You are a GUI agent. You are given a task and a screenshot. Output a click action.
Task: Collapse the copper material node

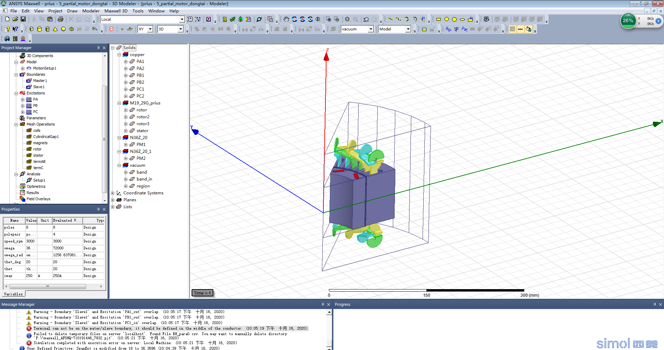point(119,55)
